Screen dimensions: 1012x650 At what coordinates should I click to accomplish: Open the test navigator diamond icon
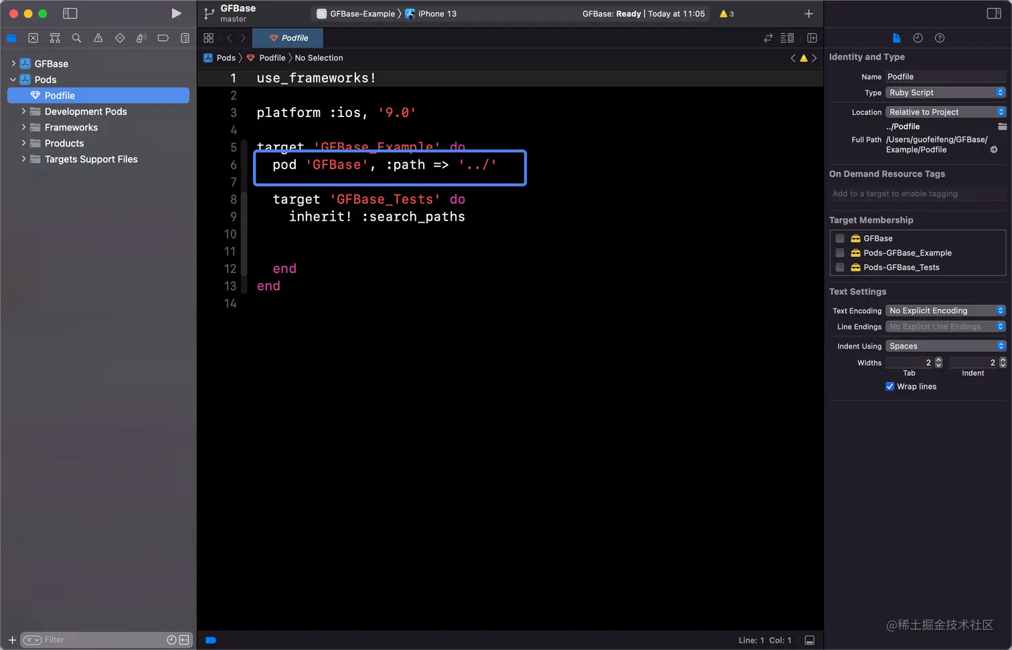tap(120, 38)
